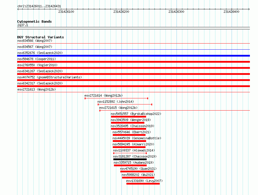Click the nsv1152892 (John2014) label
This screenshot has height=195, width=258.
(116, 102)
